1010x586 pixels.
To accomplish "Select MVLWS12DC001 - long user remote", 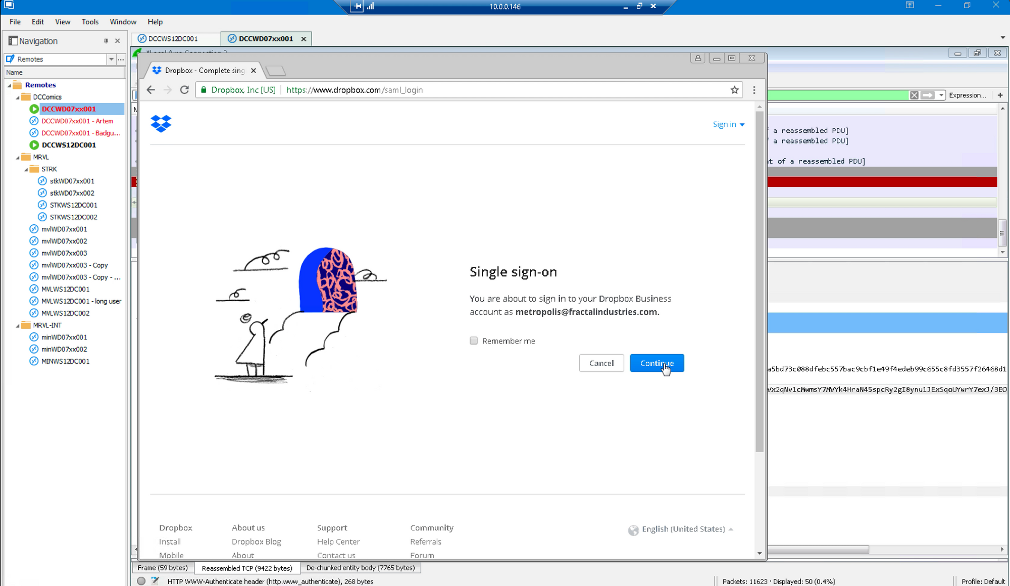I will 81,301.
